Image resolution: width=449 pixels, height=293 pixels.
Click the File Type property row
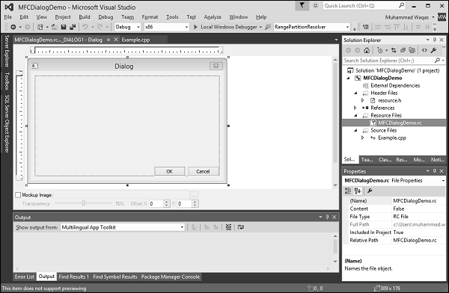(x=394, y=217)
